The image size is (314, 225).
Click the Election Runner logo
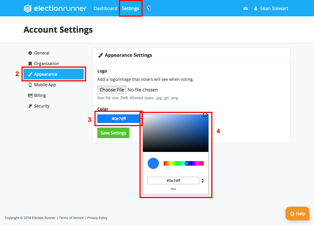point(55,8)
